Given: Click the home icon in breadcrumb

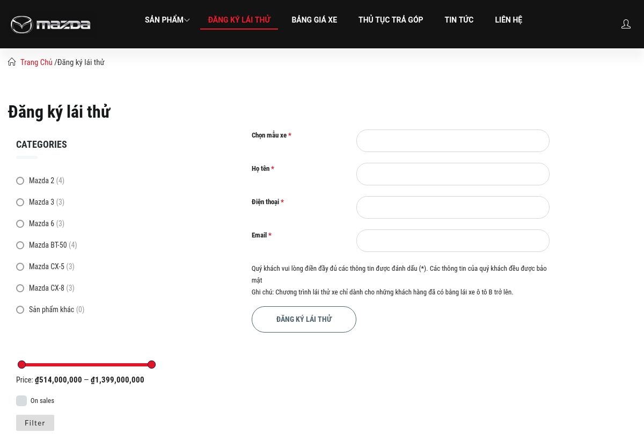Looking at the screenshot, I should (12, 62).
